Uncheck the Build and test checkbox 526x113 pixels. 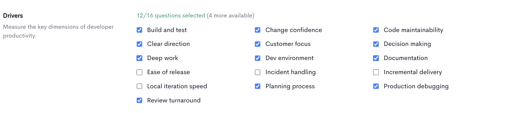[139, 30]
